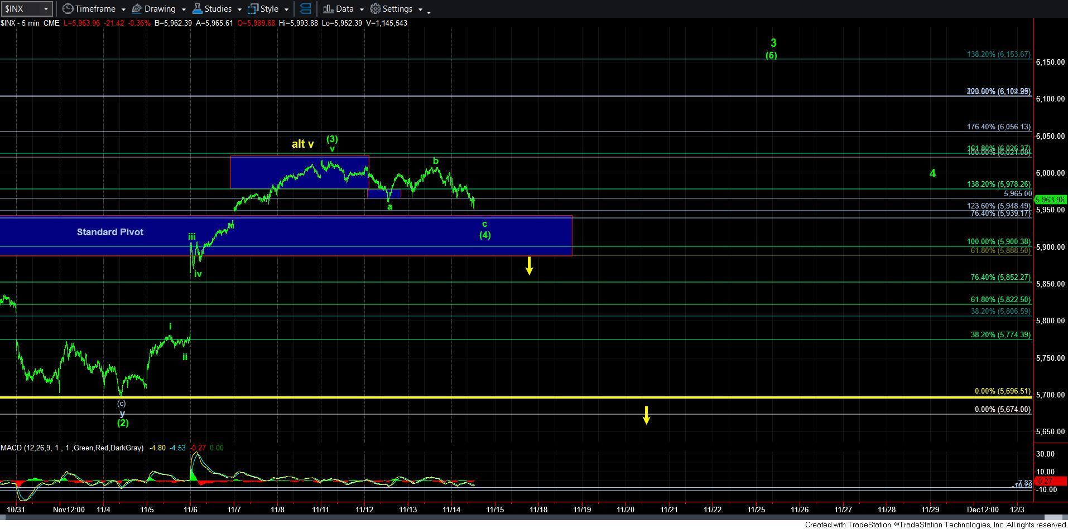Image resolution: width=1068 pixels, height=529 pixels.
Task: Click the MACD (12,26,9) indicator label
Action: [x=72, y=448]
